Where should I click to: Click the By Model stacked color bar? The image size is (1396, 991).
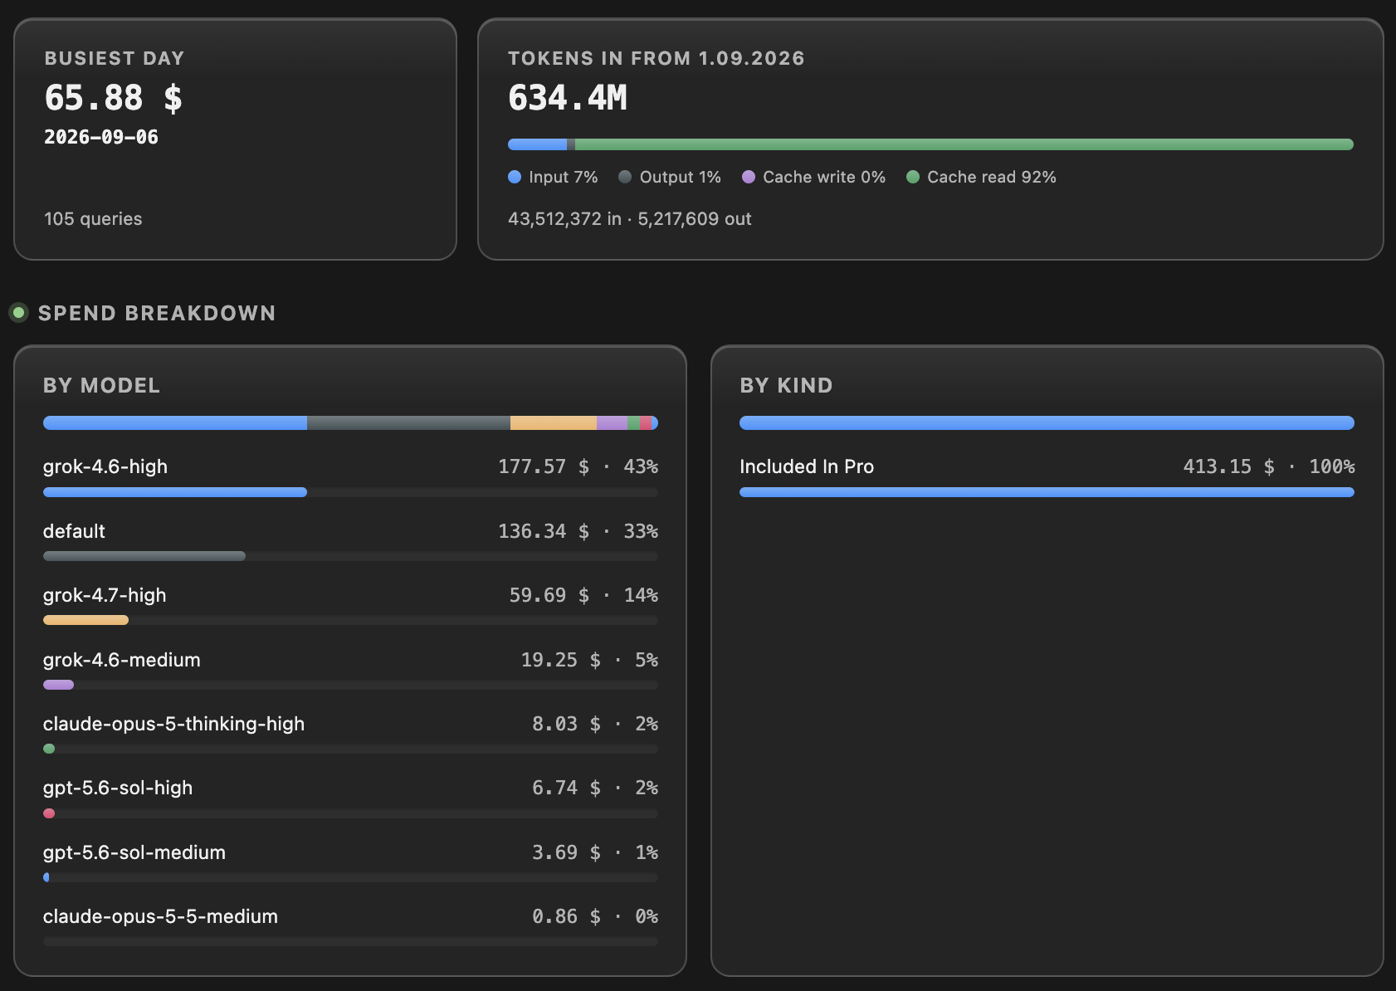tap(350, 423)
